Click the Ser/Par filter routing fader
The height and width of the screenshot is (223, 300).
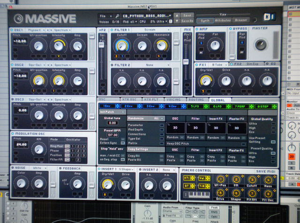[x=101, y=45]
